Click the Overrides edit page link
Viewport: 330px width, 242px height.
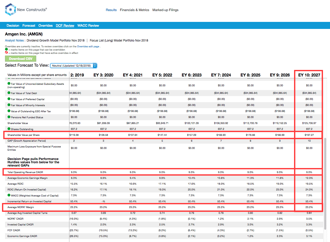(x=88, y=47)
